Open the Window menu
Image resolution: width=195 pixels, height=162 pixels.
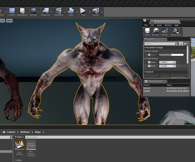pos(168,25)
